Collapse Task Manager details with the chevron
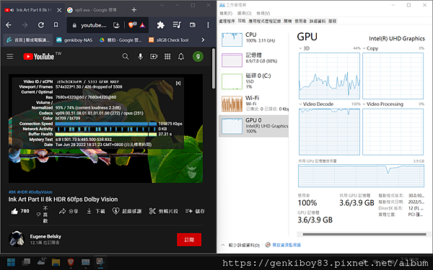The height and width of the screenshot is (270, 433). click(x=223, y=245)
